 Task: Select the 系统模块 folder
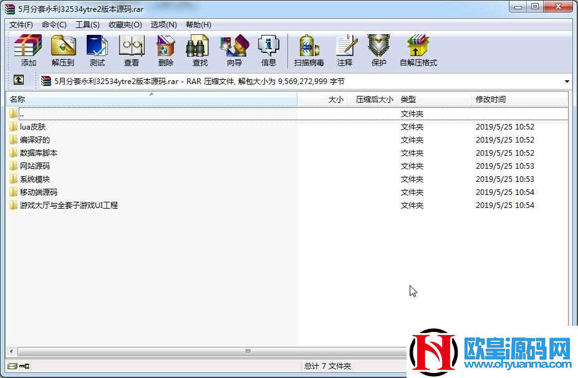pyautogui.click(x=35, y=179)
